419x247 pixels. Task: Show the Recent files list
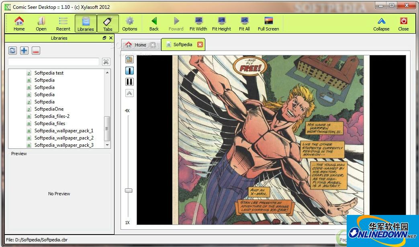[63, 24]
